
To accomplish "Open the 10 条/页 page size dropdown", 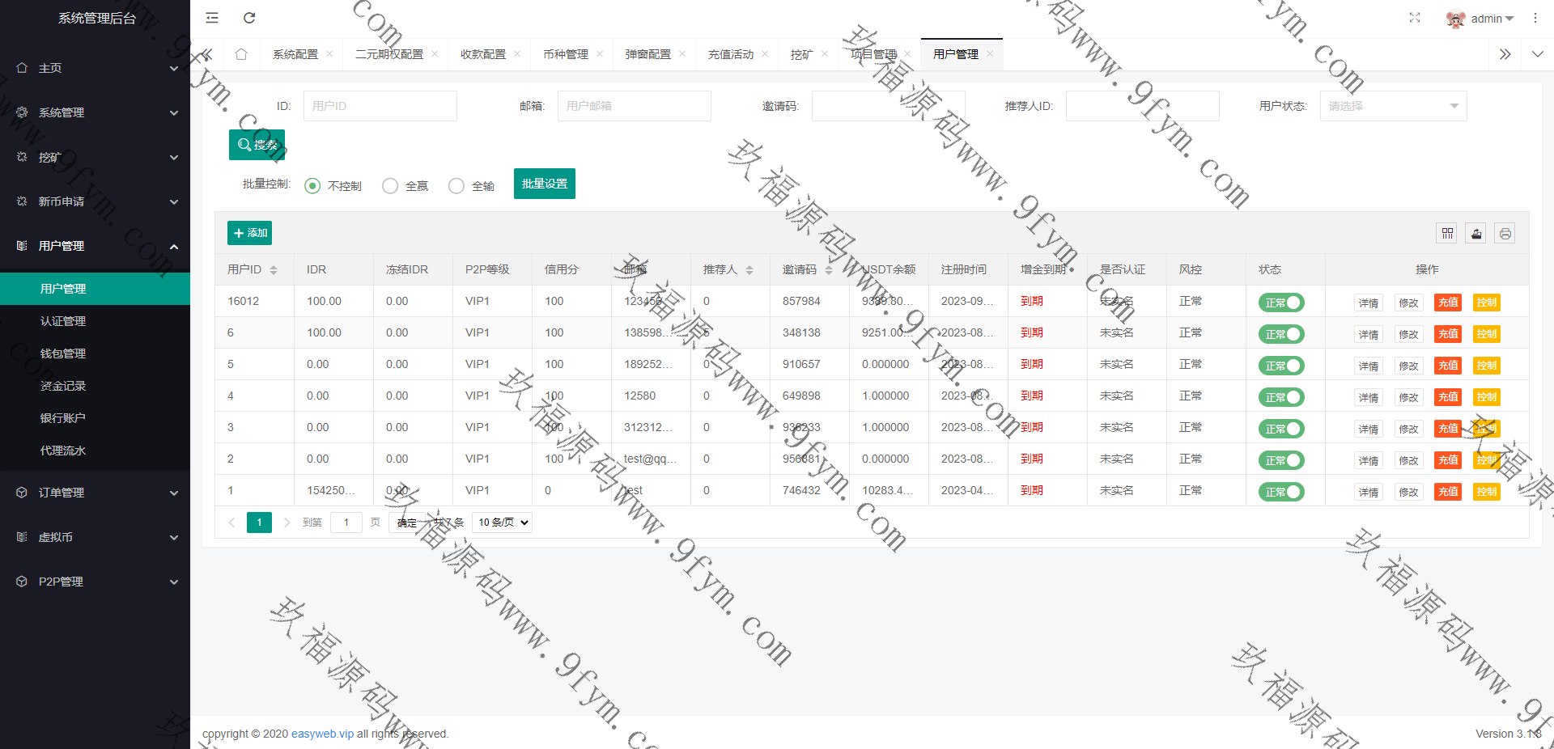I will click(x=503, y=523).
